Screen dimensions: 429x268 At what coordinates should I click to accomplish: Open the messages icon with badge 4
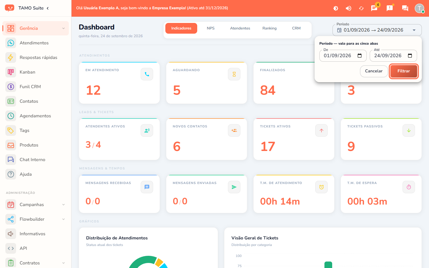(374, 8)
